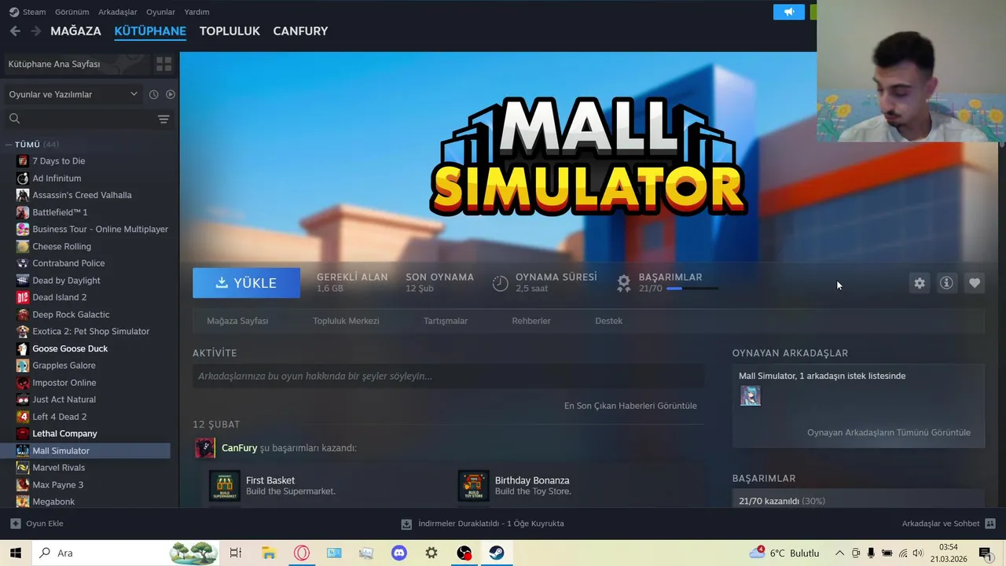Click the YÜKLE install button
This screenshot has height=566, width=1006.
246,283
